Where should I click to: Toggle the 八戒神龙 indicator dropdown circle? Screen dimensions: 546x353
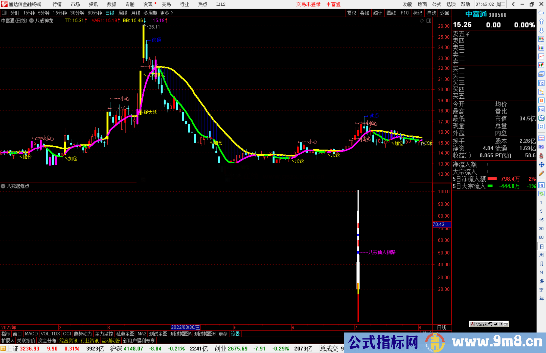(x=32, y=21)
